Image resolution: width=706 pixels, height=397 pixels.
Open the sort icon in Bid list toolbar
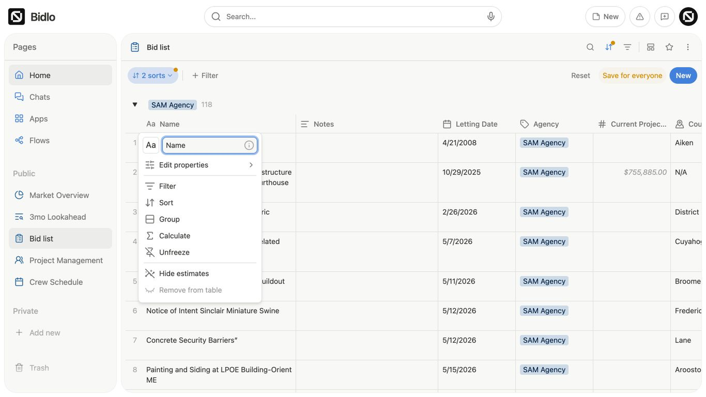coord(609,47)
